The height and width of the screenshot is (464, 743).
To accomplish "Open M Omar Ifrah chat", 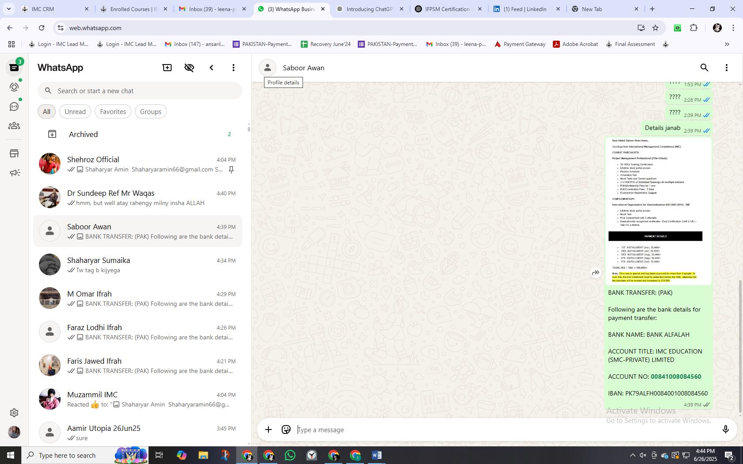I will (x=138, y=299).
